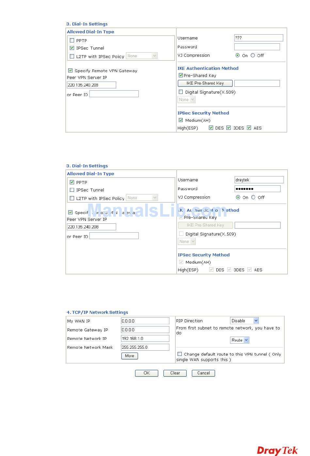Tick IPSec Tunnel in second Dial-In panel

click(x=72, y=190)
